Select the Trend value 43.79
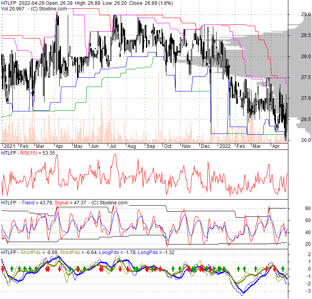312x299 pixels. pos(46,203)
